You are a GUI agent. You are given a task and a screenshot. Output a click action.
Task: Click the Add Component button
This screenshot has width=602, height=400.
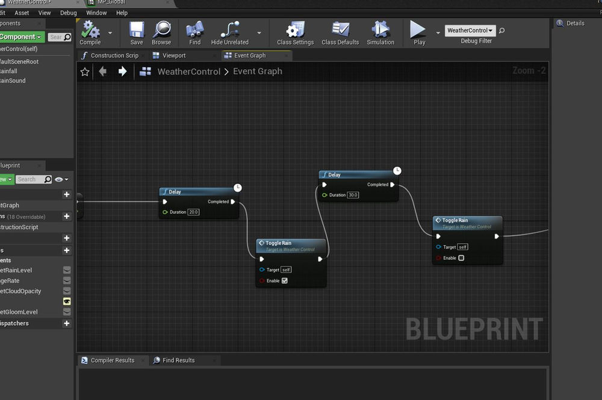22,37
